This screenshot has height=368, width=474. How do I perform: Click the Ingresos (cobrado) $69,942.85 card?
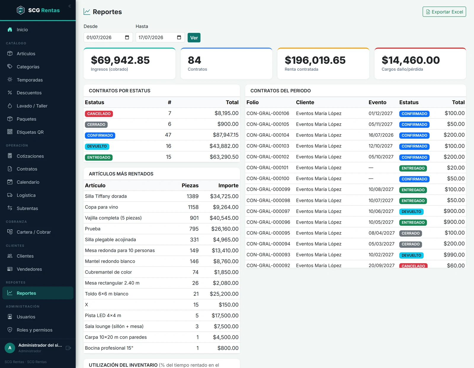tap(129, 64)
